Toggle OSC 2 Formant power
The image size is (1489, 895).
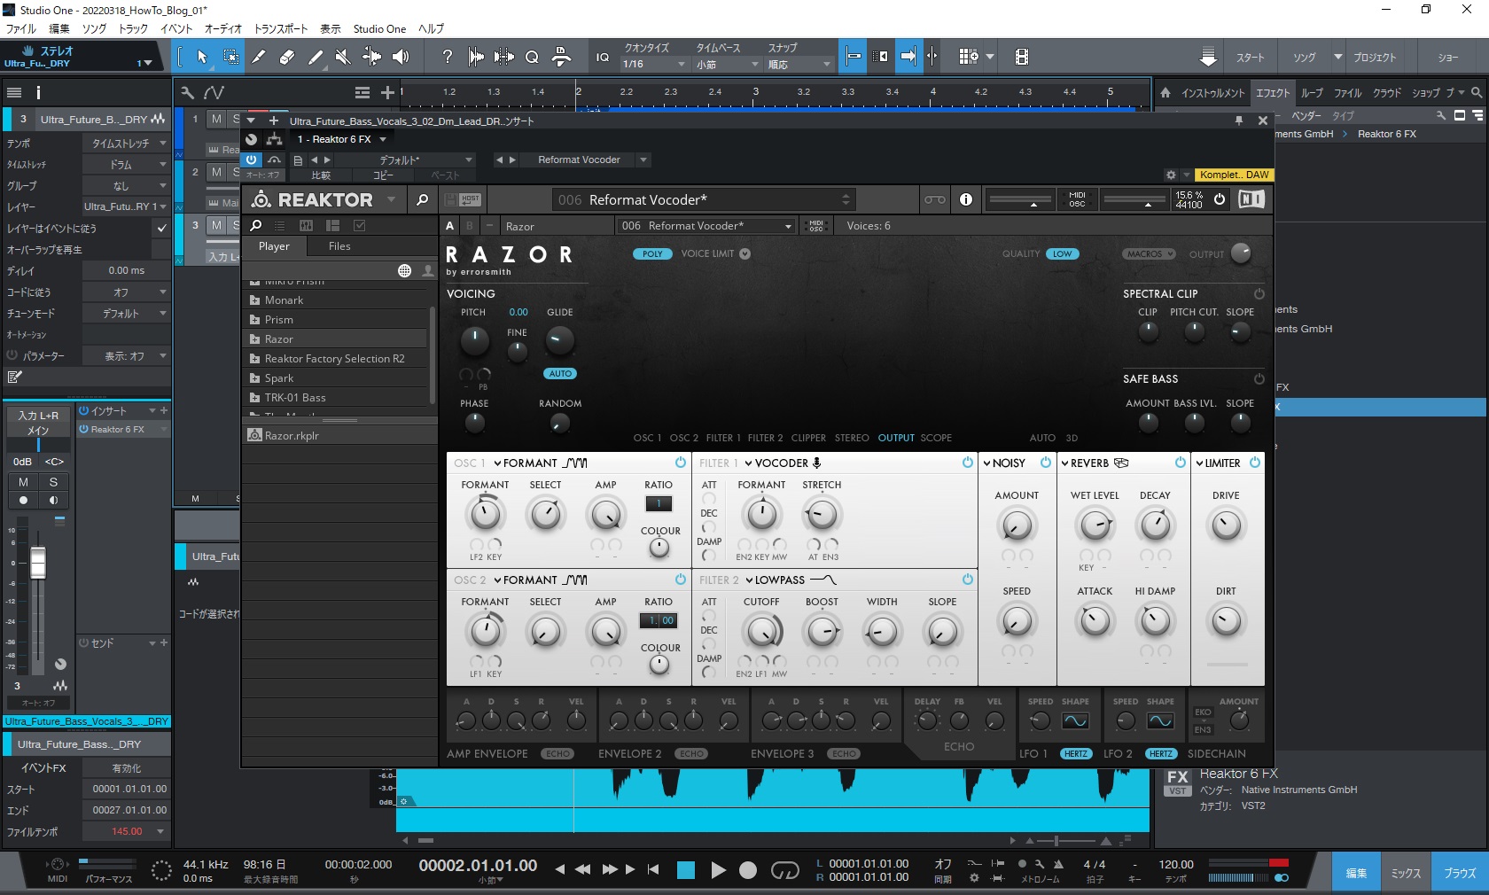[681, 580]
